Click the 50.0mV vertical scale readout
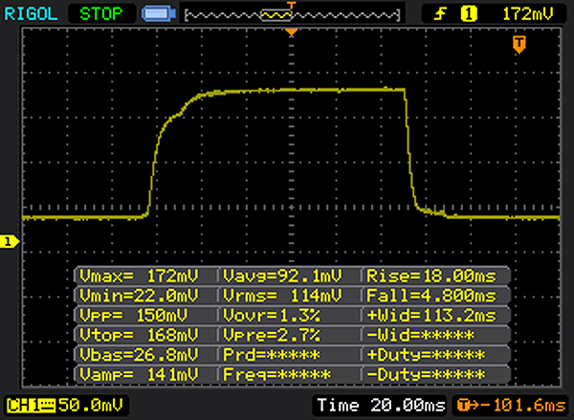Screen dimensions: 574x420 click(90, 406)
